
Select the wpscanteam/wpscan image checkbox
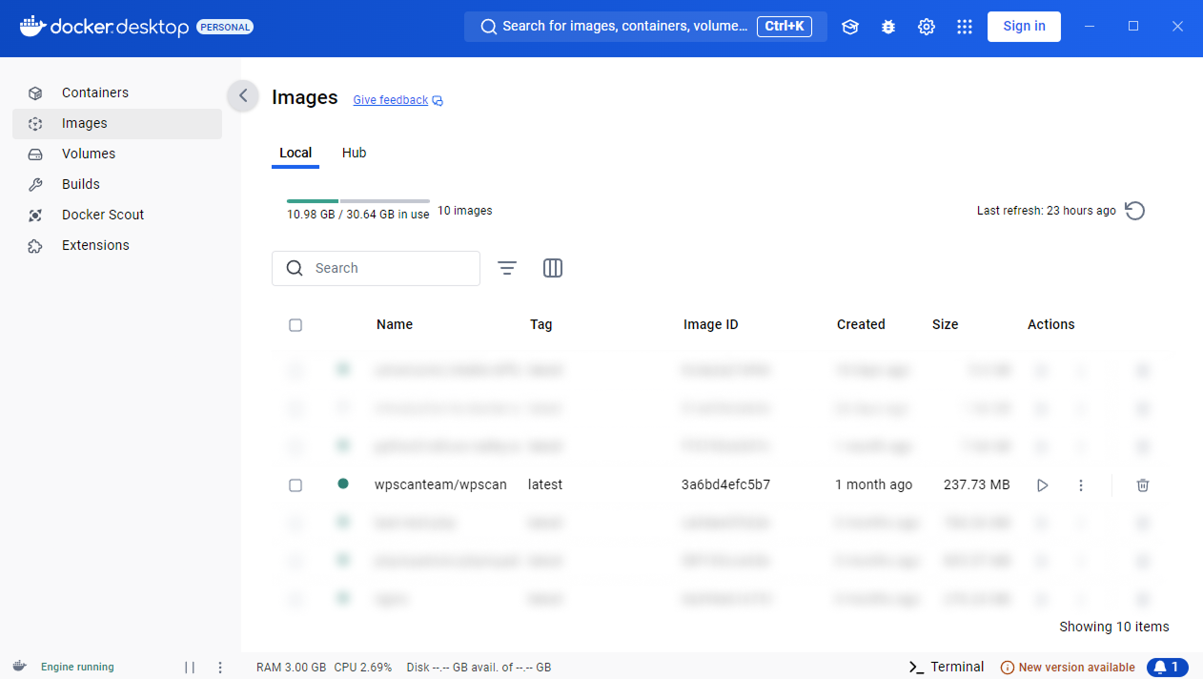coord(296,484)
